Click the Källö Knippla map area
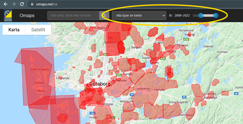The width and height of the screenshot is (243, 124). pyautogui.click(x=40, y=69)
